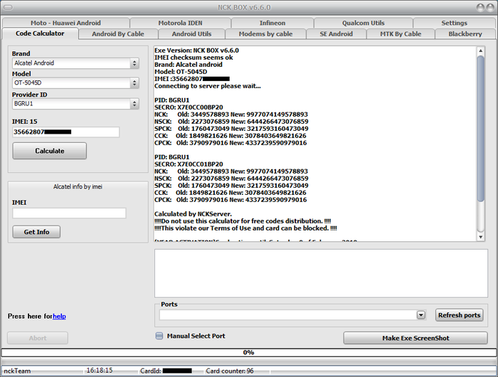Open Qualcom Utils tab
The image size is (498, 377).
point(364,23)
